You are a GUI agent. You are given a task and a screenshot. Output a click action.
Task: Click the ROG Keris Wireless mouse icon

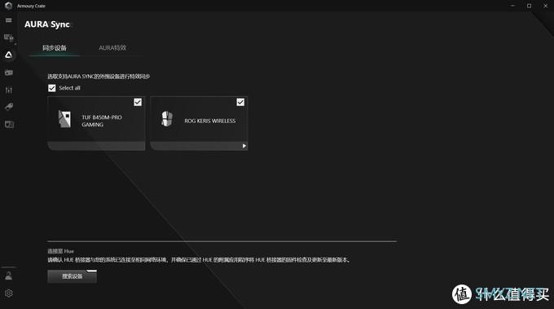click(x=167, y=119)
